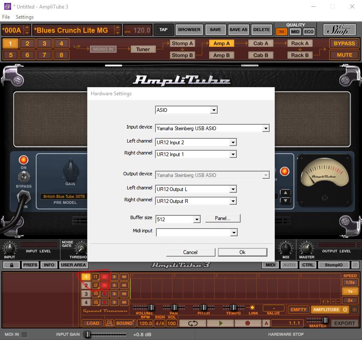Image resolution: width=362 pixels, height=340 pixels.
Task: Open the ASIO driver type dropdown
Action: click(186, 110)
